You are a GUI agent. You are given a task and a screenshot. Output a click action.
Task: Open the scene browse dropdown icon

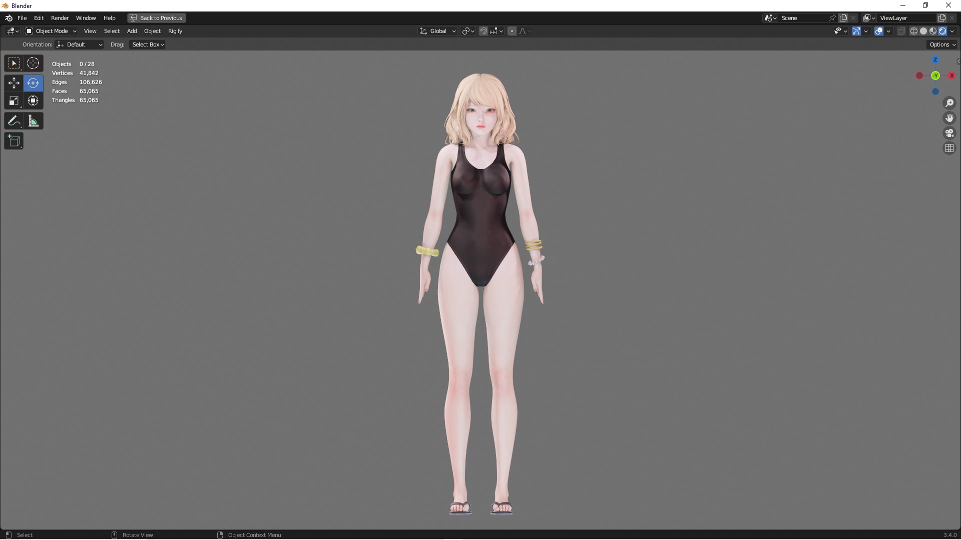(771, 18)
